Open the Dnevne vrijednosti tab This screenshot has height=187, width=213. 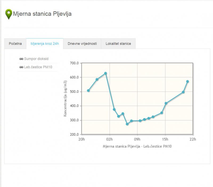click(x=82, y=44)
